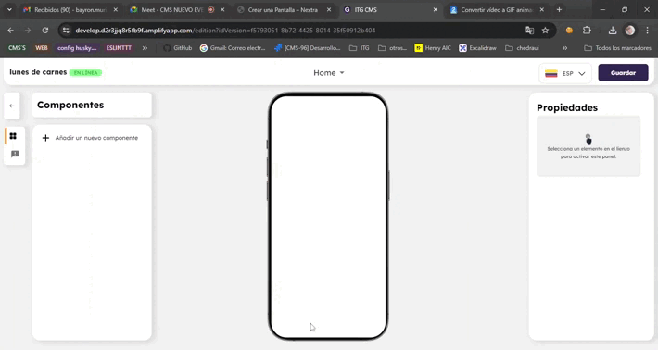
Task: Click the EN LÍNEA status badge
Action: pyautogui.click(x=85, y=73)
